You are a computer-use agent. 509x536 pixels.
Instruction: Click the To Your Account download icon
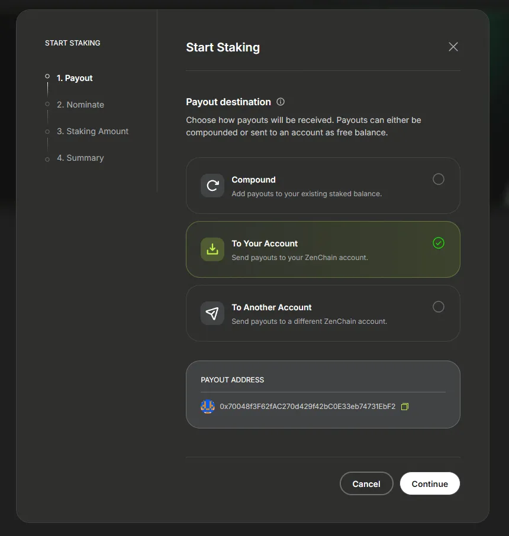(x=212, y=249)
